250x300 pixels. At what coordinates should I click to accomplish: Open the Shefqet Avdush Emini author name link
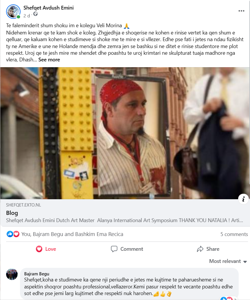tap(48, 8)
